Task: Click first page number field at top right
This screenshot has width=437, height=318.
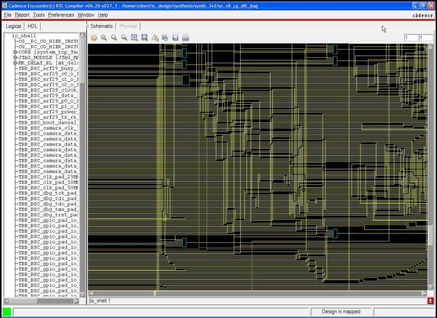Action: pos(411,37)
